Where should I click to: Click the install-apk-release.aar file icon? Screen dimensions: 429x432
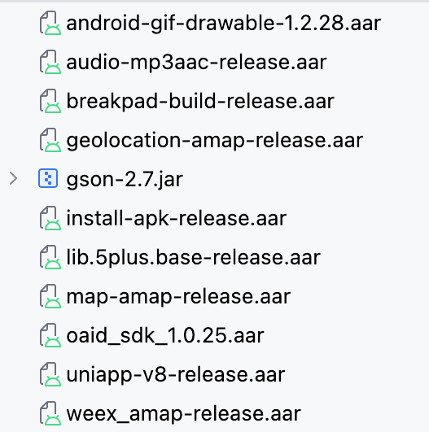point(50,219)
